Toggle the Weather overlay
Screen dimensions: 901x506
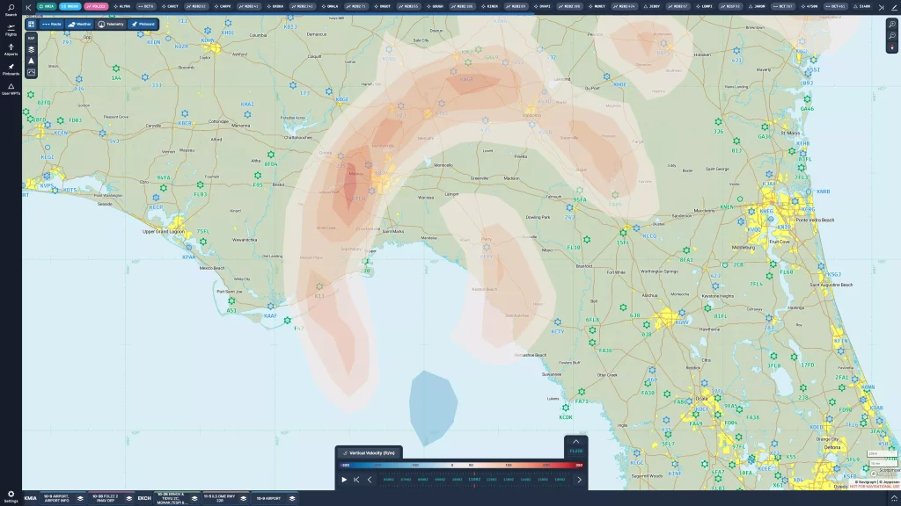[79, 24]
